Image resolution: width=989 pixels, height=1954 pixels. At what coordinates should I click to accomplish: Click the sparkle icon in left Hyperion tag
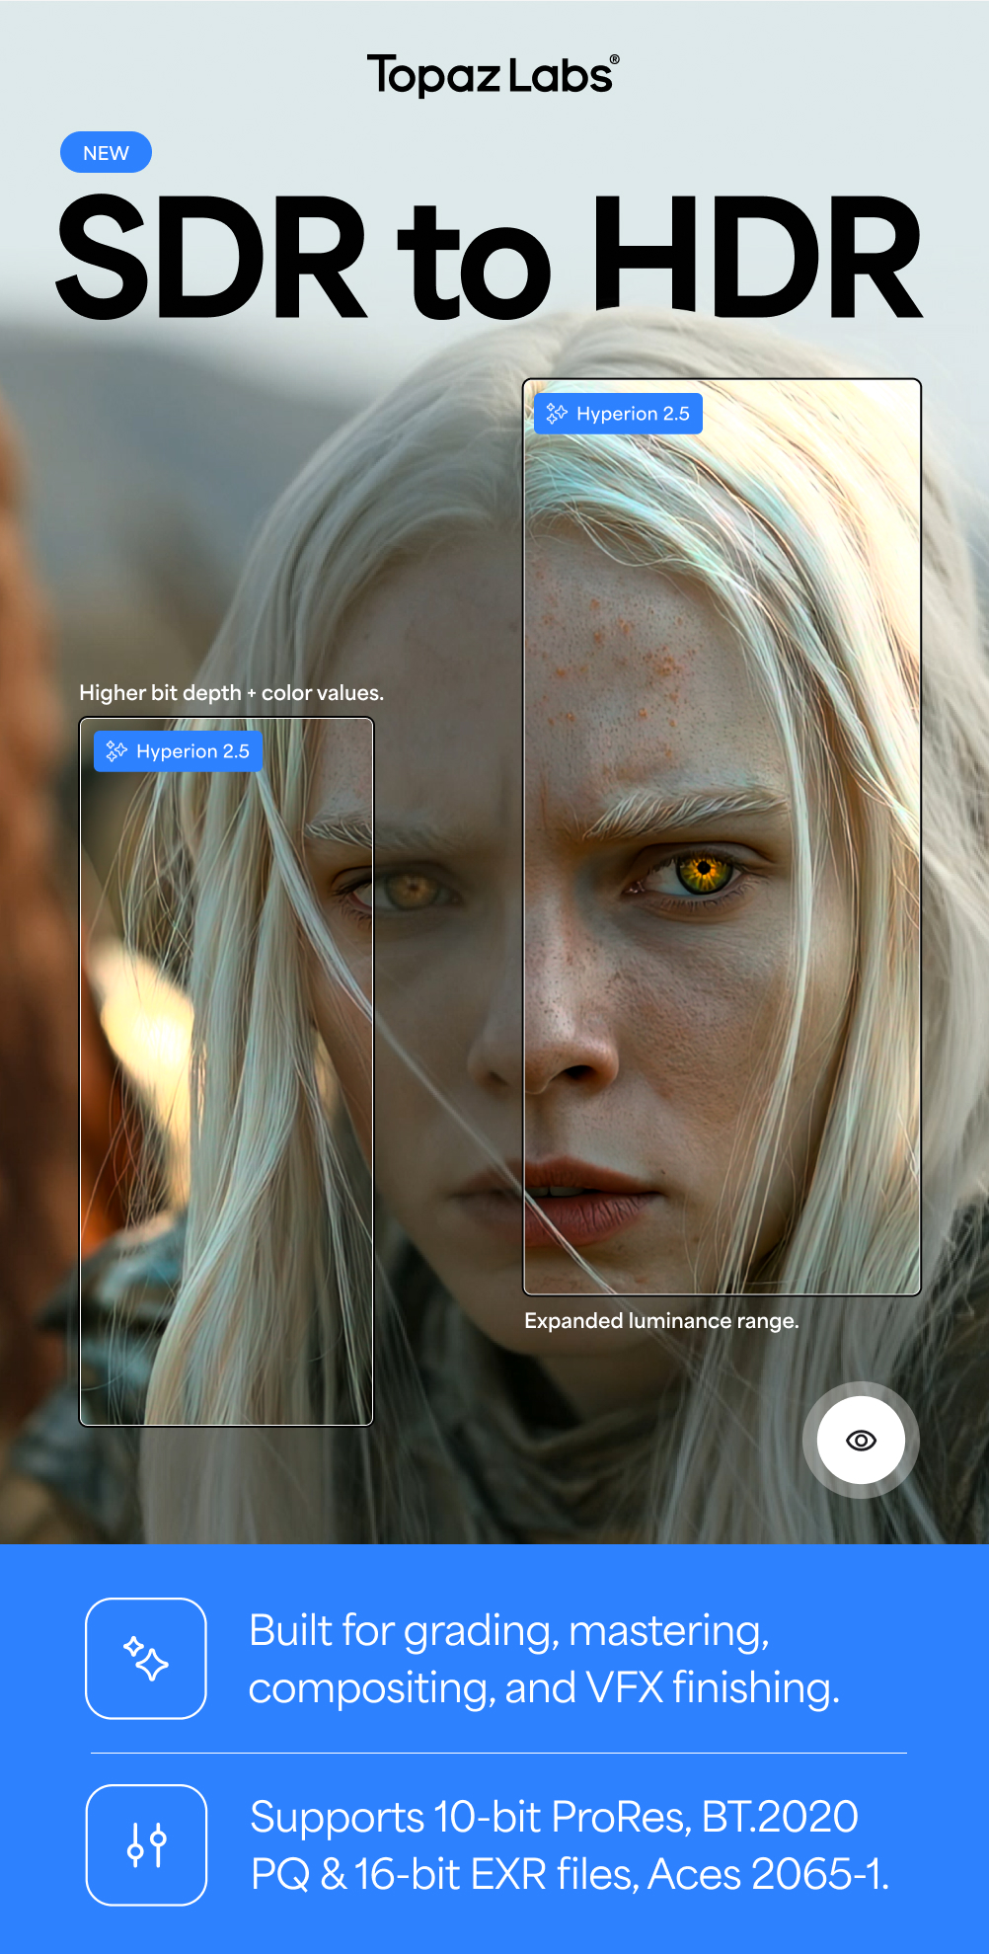tap(116, 751)
